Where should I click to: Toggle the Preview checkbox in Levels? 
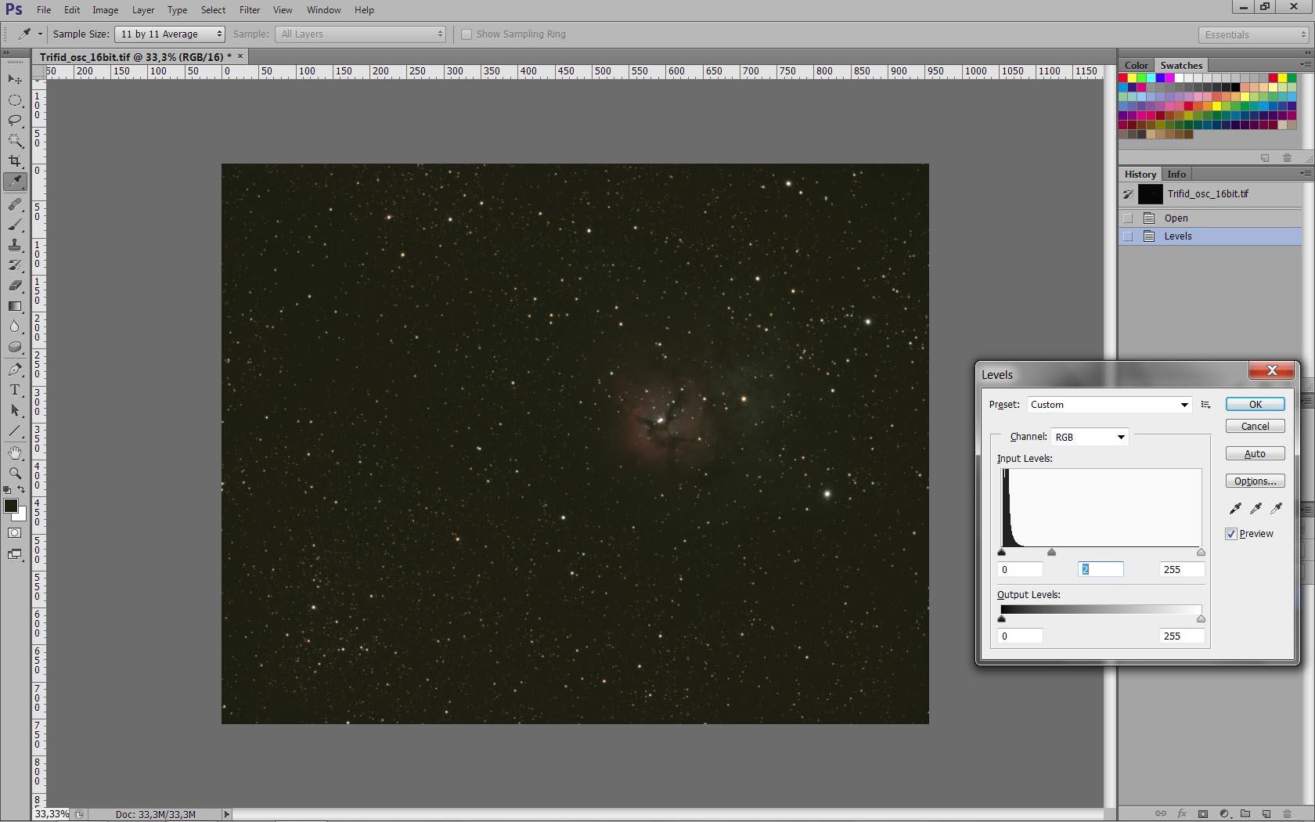(x=1231, y=534)
